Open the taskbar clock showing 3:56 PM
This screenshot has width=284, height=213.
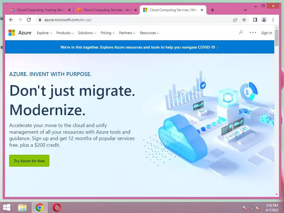pos(272,207)
